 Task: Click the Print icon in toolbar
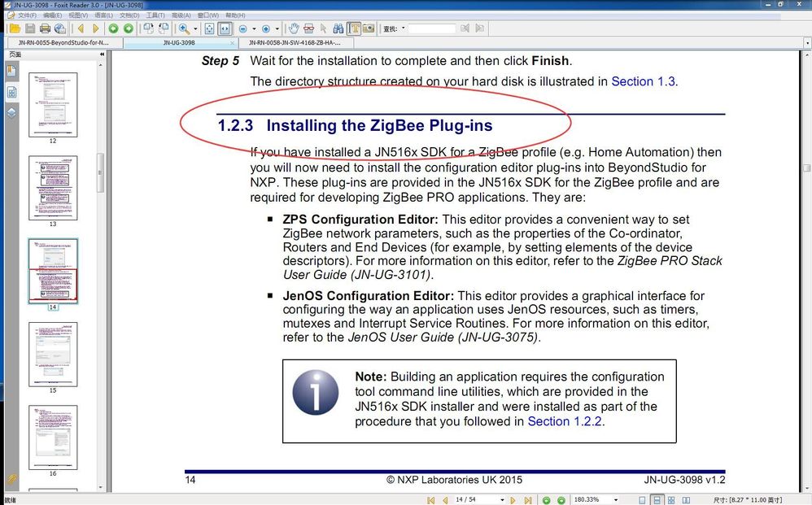[45, 28]
